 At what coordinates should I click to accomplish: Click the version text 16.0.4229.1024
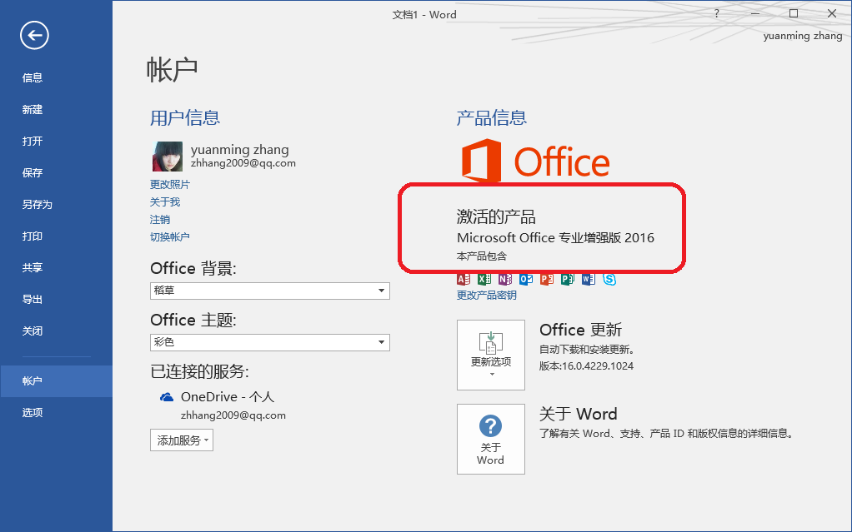tap(597, 365)
